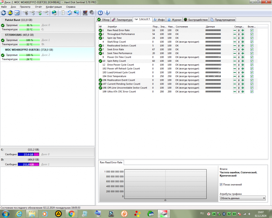Uncheck enable box for Raw Read Error Rate

pyautogui.click(x=252, y=30)
